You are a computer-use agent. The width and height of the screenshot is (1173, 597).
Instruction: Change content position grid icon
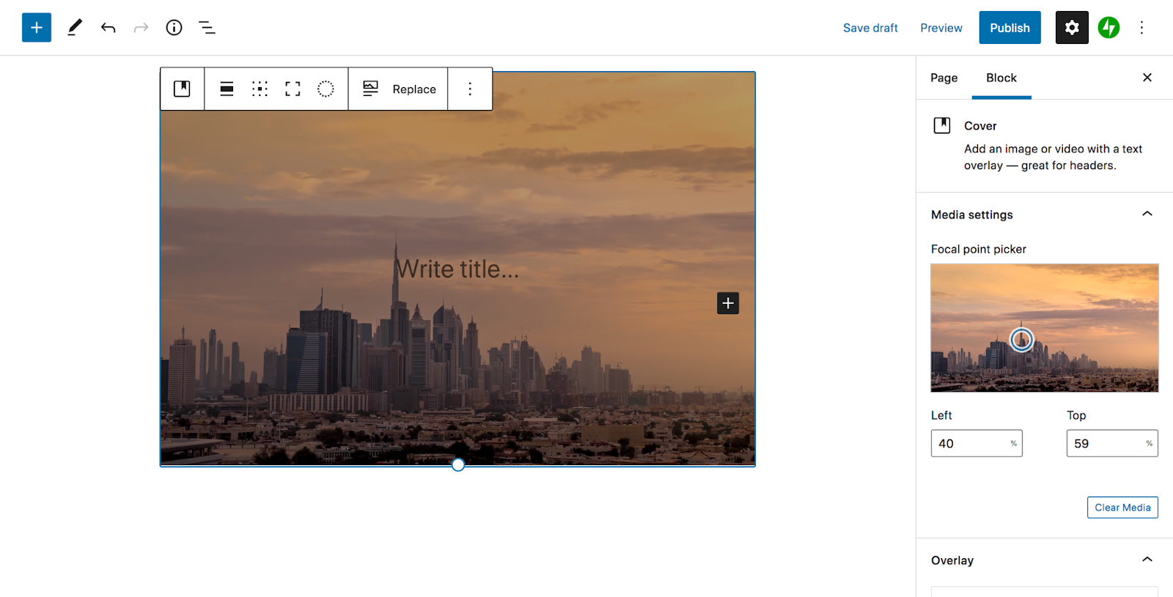(x=260, y=89)
